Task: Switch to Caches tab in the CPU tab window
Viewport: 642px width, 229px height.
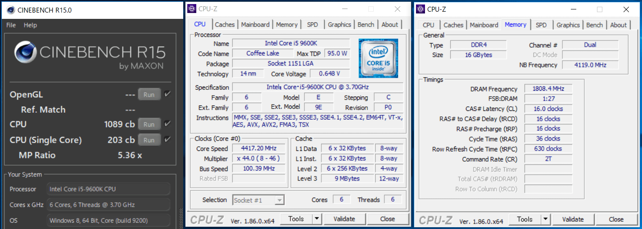Action: point(225,25)
